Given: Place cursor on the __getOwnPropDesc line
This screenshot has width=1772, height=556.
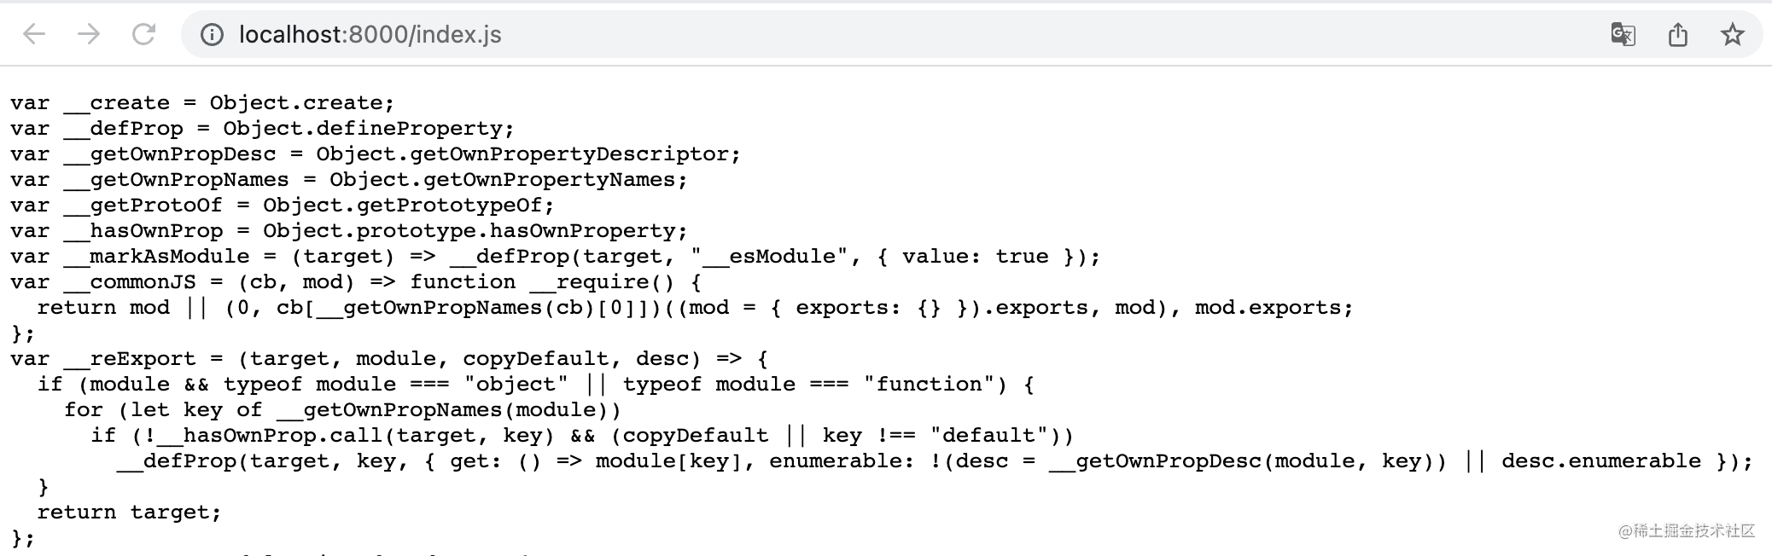Looking at the screenshot, I should [x=376, y=154].
